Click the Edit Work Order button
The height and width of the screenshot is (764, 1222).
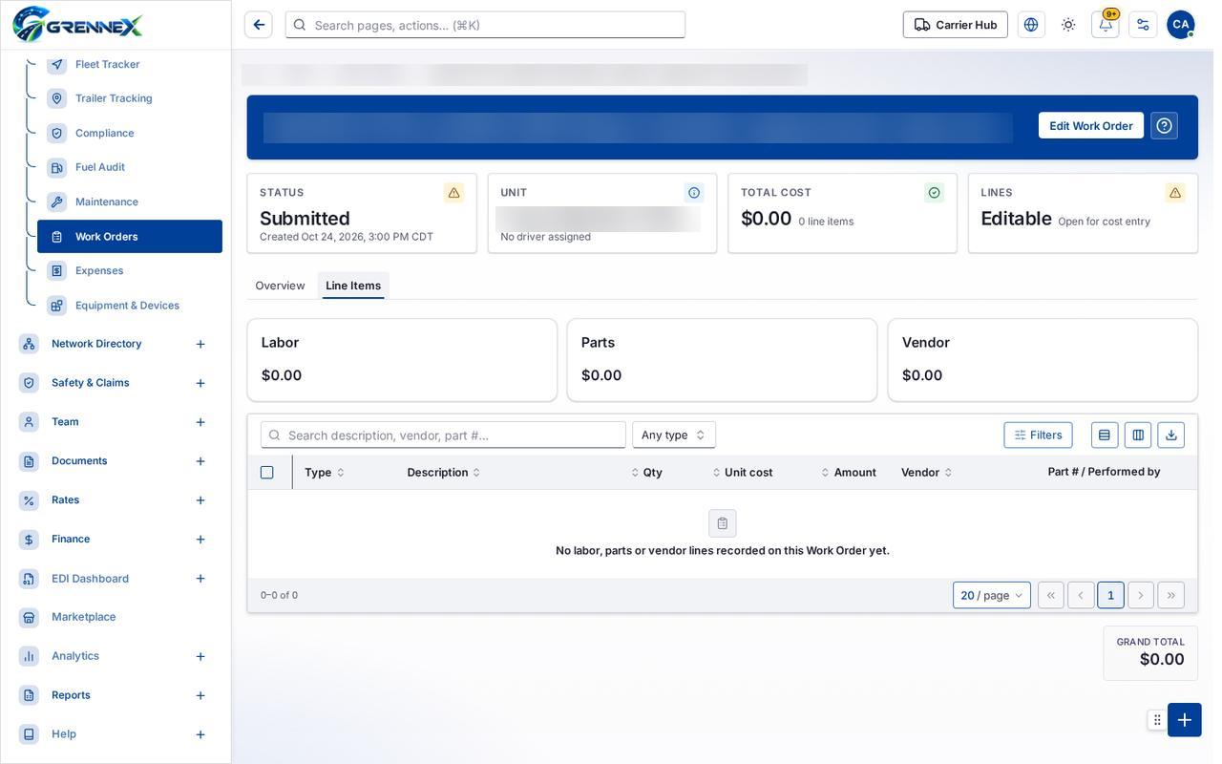[1091, 126]
